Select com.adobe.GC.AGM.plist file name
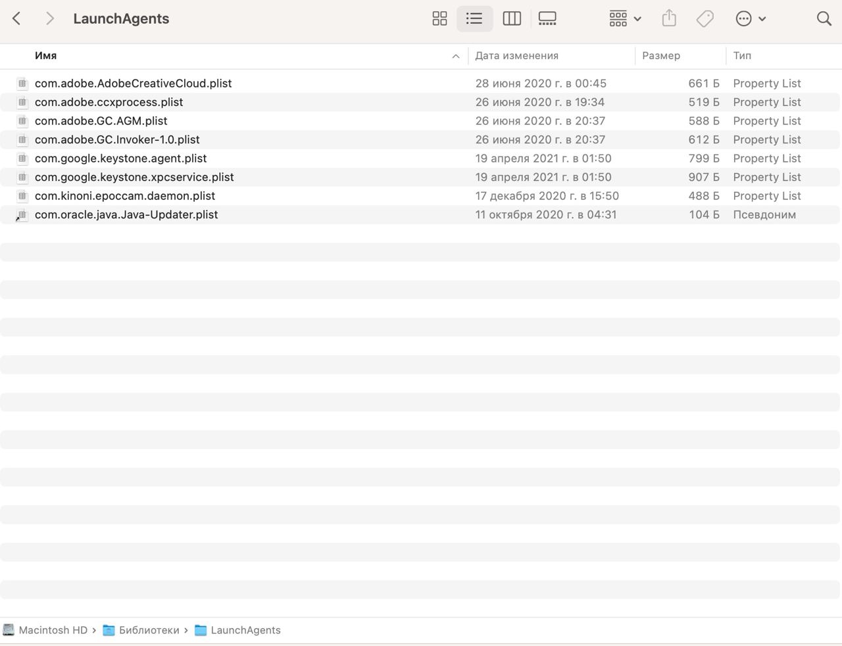842x646 pixels. (x=101, y=121)
